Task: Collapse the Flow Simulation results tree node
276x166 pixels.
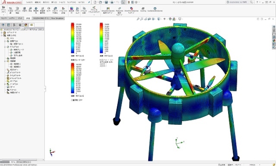Action: 2,35
